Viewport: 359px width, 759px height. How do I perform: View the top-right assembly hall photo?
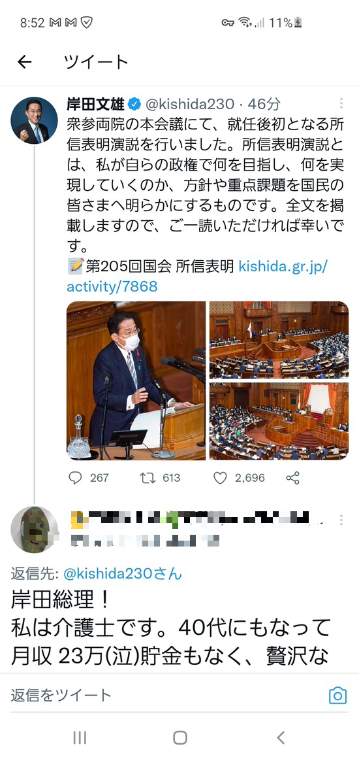click(279, 340)
